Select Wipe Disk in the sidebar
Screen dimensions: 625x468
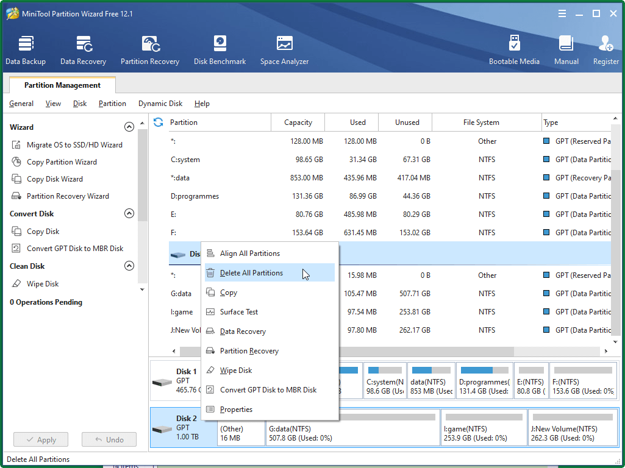point(42,284)
